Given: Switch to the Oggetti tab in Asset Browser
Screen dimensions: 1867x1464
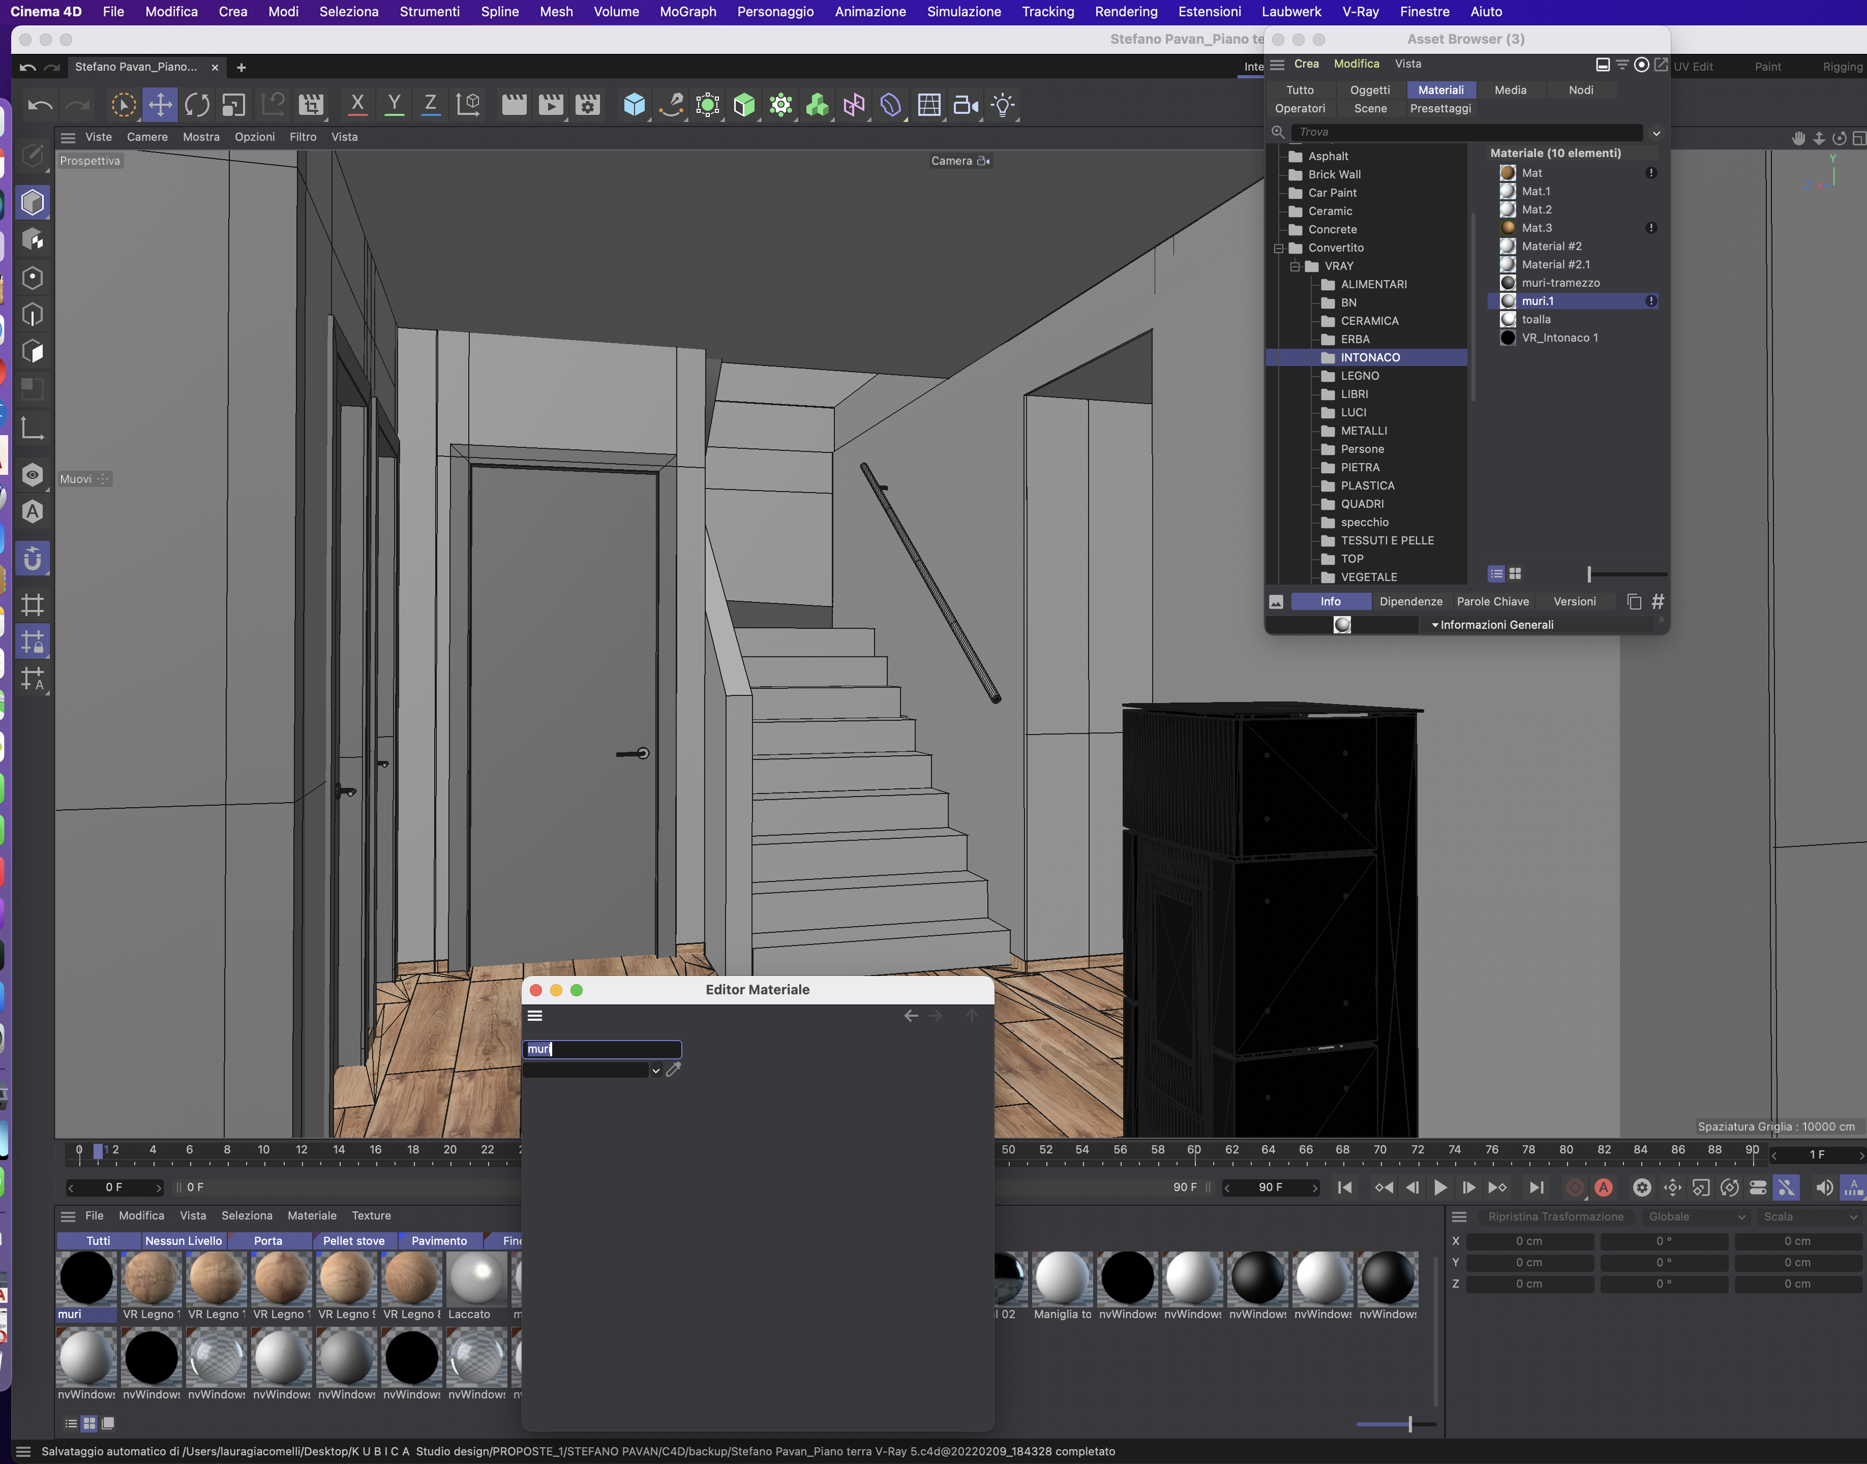Looking at the screenshot, I should click(1370, 90).
